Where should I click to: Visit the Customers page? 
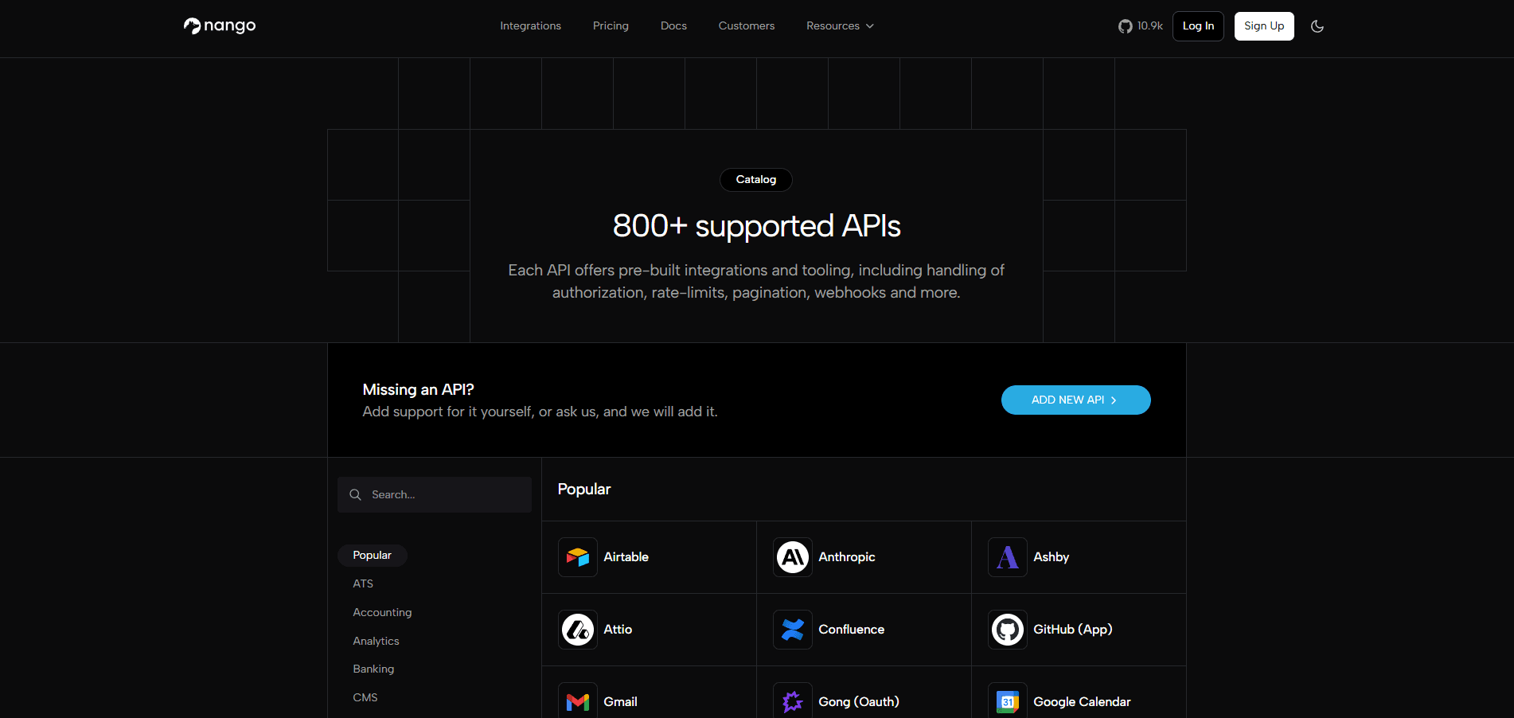tap(747, 26)
